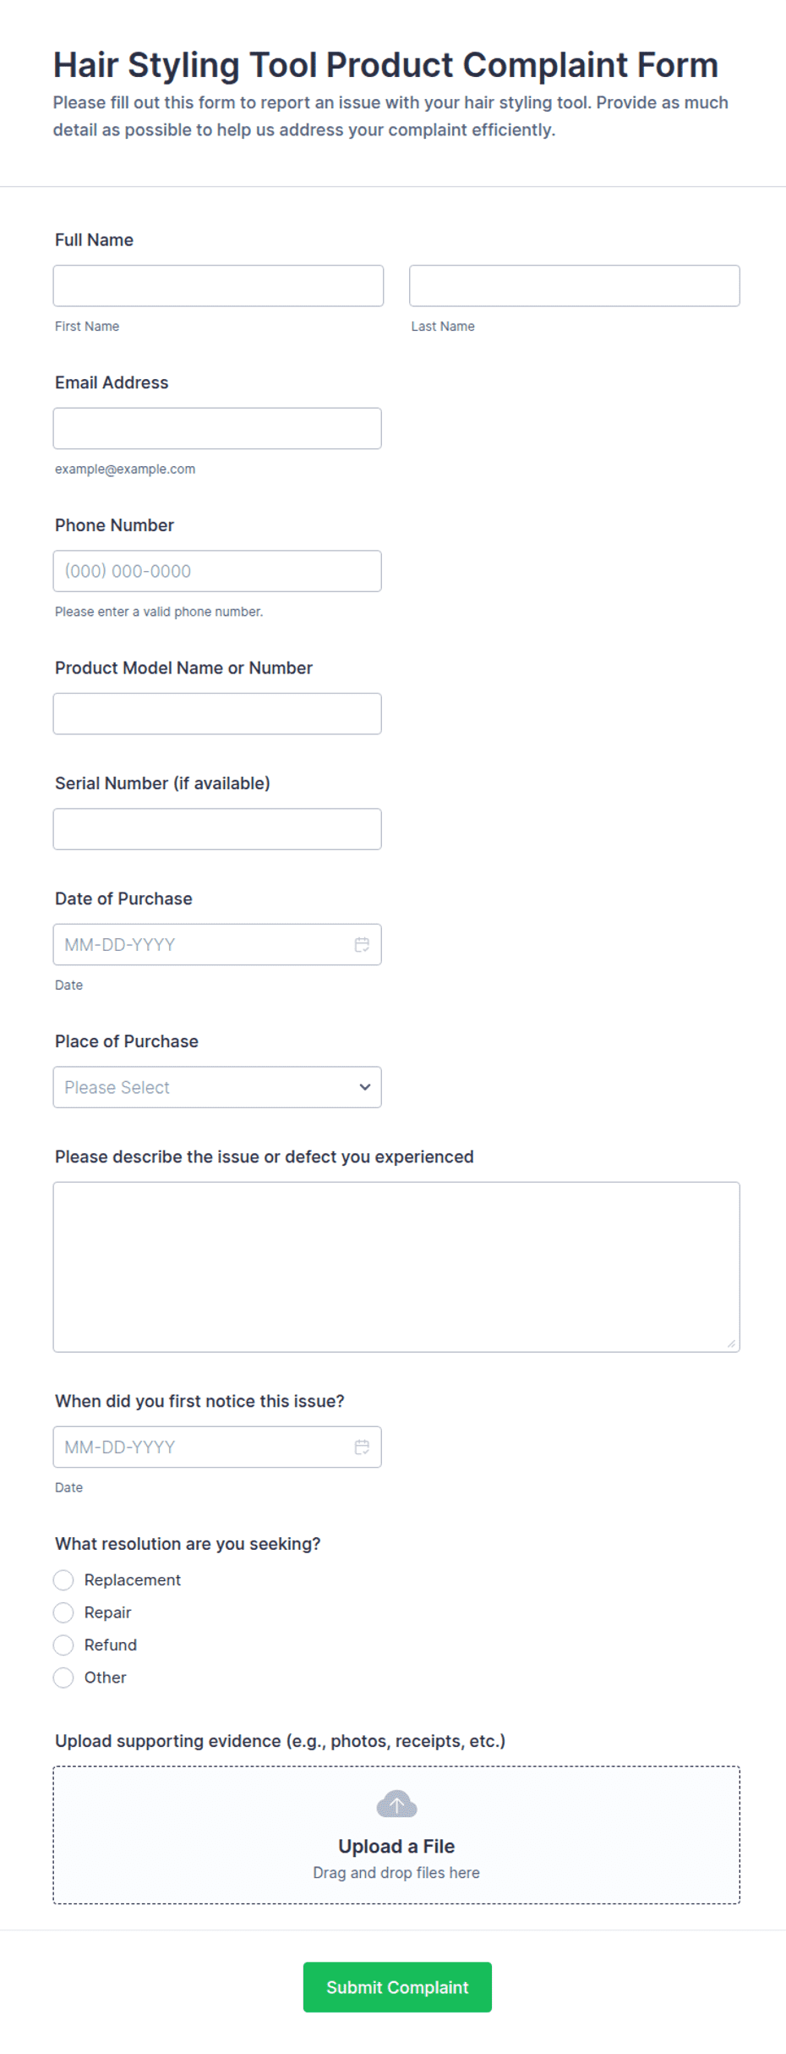Select the Repair radio option

click(63, 1612)
